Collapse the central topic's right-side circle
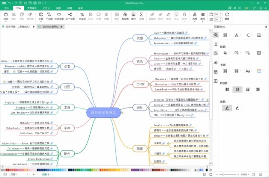 point(122,113)
